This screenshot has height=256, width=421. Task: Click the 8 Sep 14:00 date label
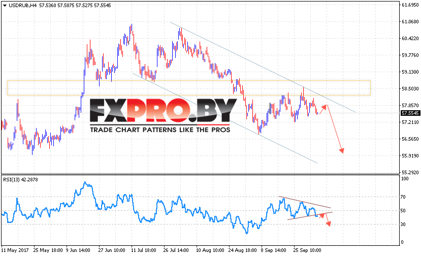[x=273, y=250]
